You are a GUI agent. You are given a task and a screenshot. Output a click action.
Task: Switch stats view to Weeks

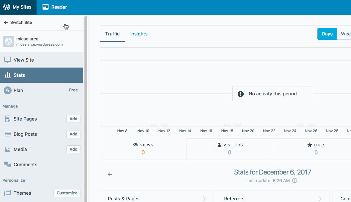click(x=346, y=33)
